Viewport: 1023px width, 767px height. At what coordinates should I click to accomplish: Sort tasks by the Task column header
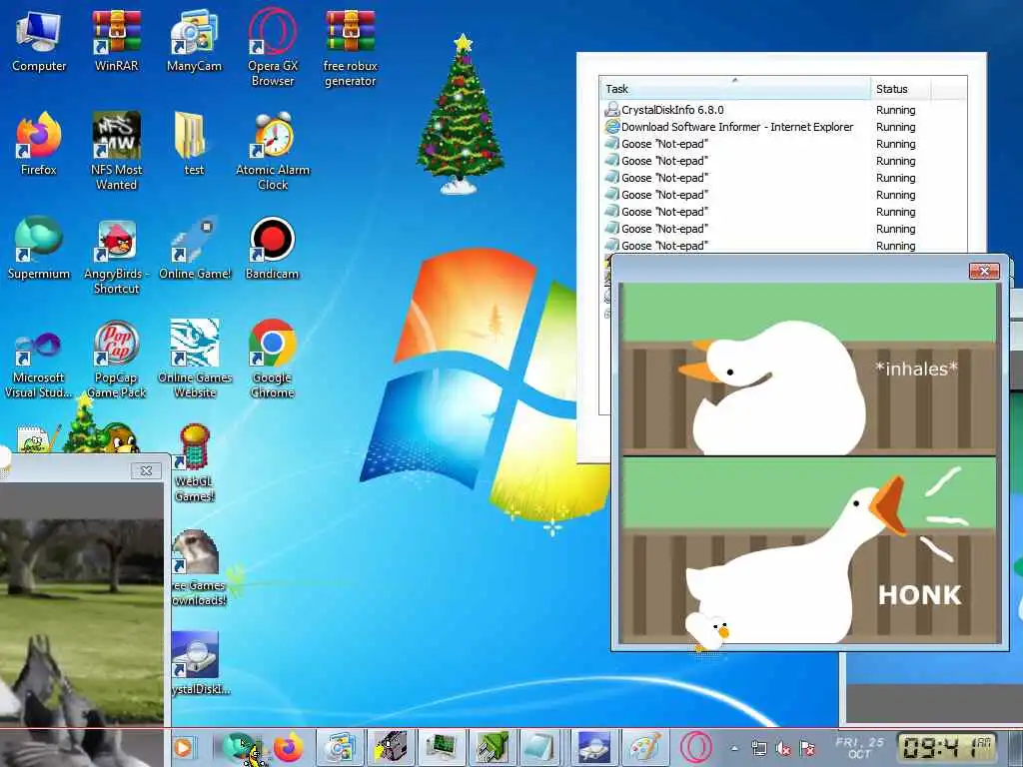click(734, 89)
